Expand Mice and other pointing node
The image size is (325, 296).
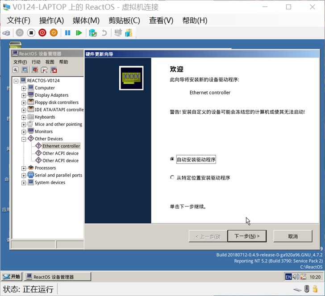pos(24,125)
